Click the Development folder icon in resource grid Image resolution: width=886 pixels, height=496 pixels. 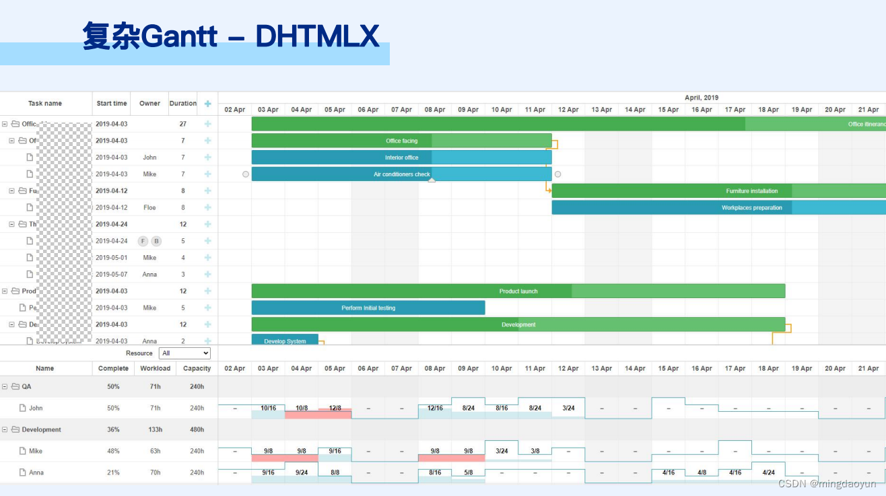click(x=15, y=429)
